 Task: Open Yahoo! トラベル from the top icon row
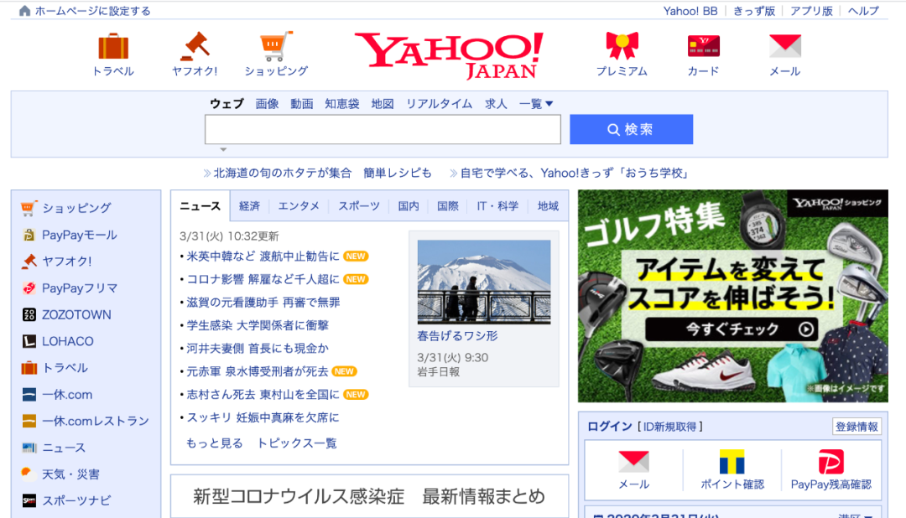[113, 50]
